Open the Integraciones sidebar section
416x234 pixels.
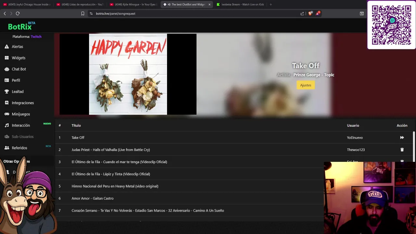pos(19,103)
